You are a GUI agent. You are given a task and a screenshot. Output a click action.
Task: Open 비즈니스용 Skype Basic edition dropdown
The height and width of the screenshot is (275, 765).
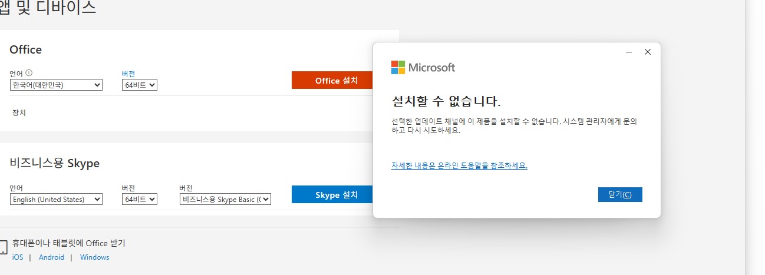point(225,200)
